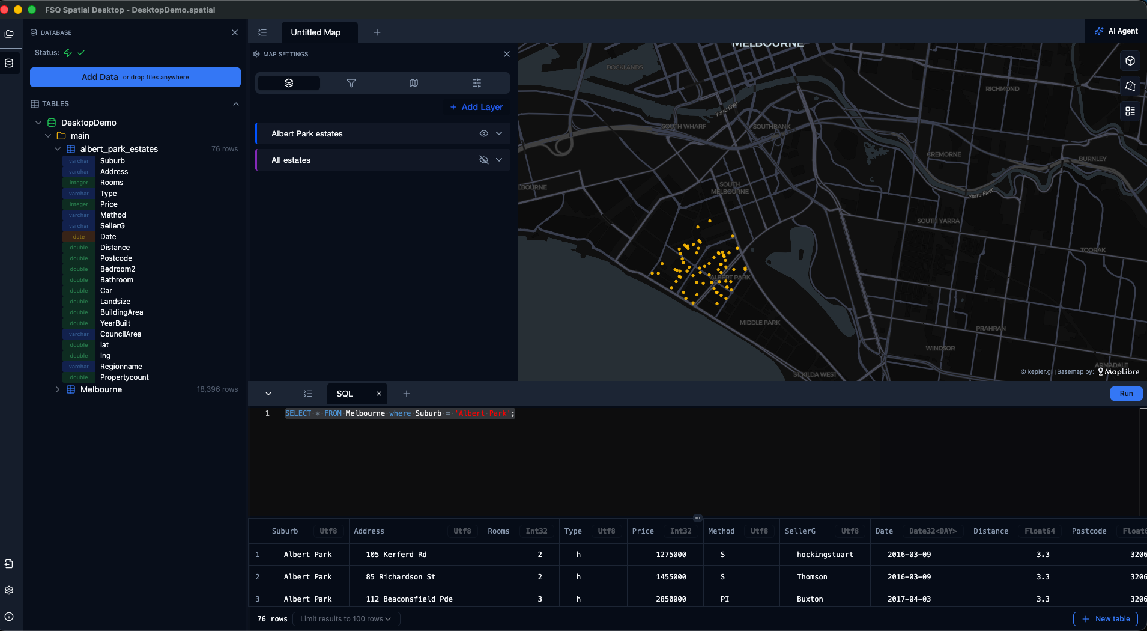Select the Melbourne table icon

(x=71, y=389)
